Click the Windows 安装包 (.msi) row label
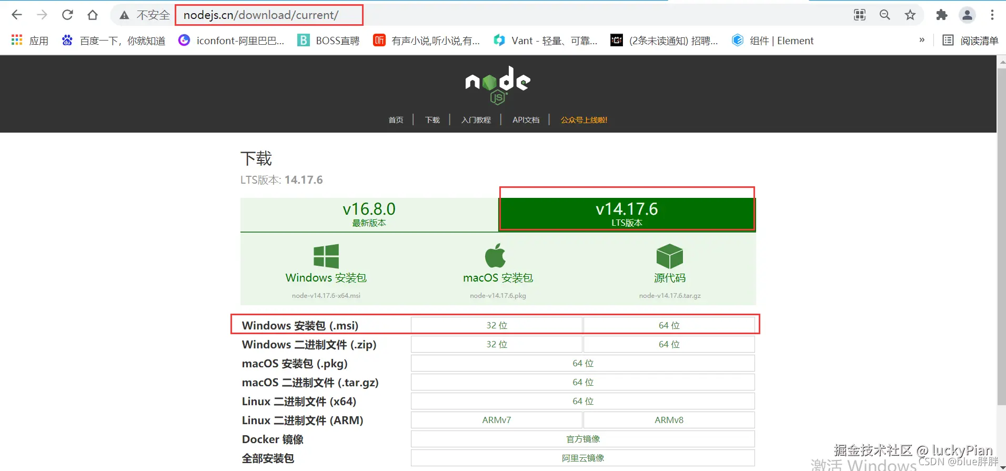The height and width of the screenshot is (471, 1006). pos(300,326)
